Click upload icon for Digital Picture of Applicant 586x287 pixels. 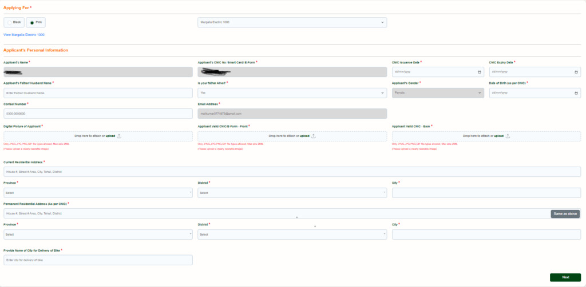click(119, 136)
